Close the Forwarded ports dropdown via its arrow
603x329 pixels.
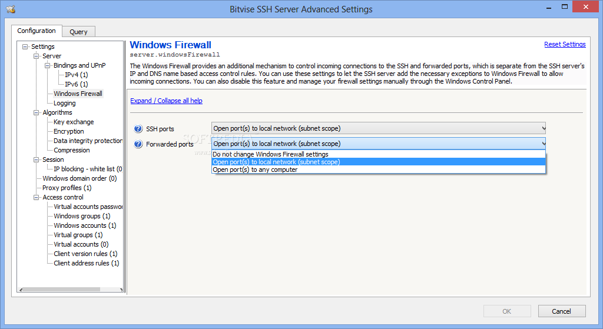[543, 144]
